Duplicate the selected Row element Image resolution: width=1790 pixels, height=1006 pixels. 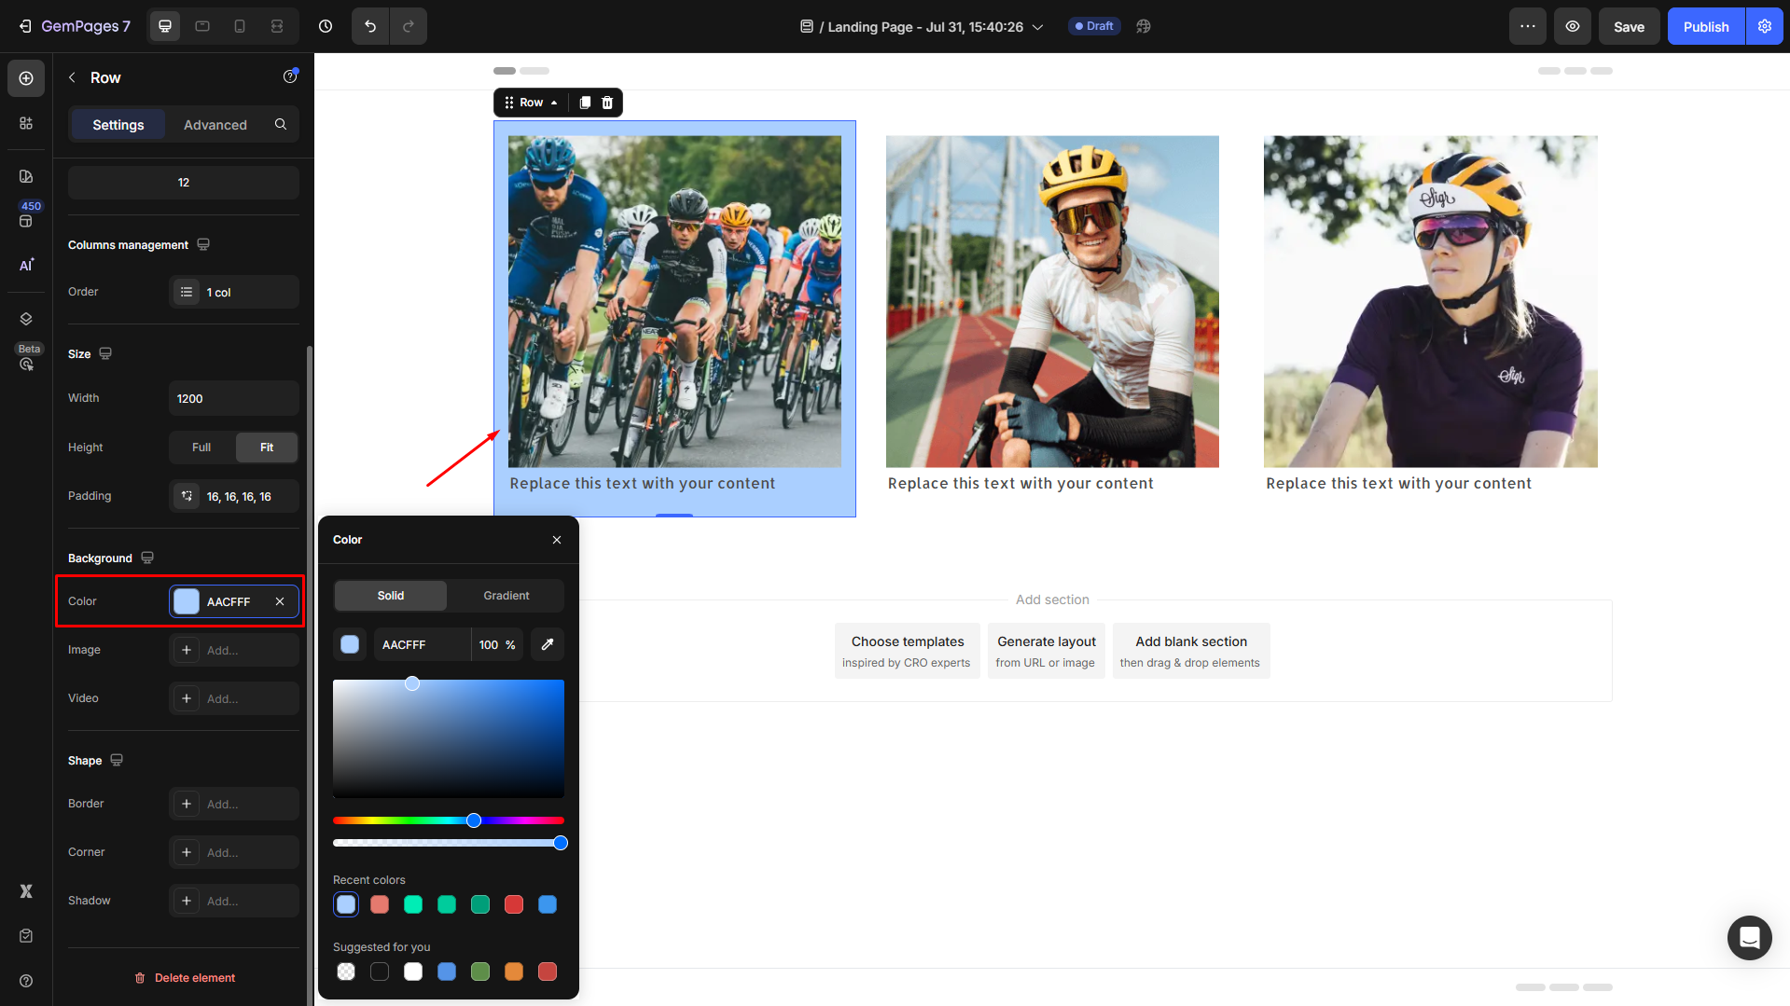(x=585, y=103)
